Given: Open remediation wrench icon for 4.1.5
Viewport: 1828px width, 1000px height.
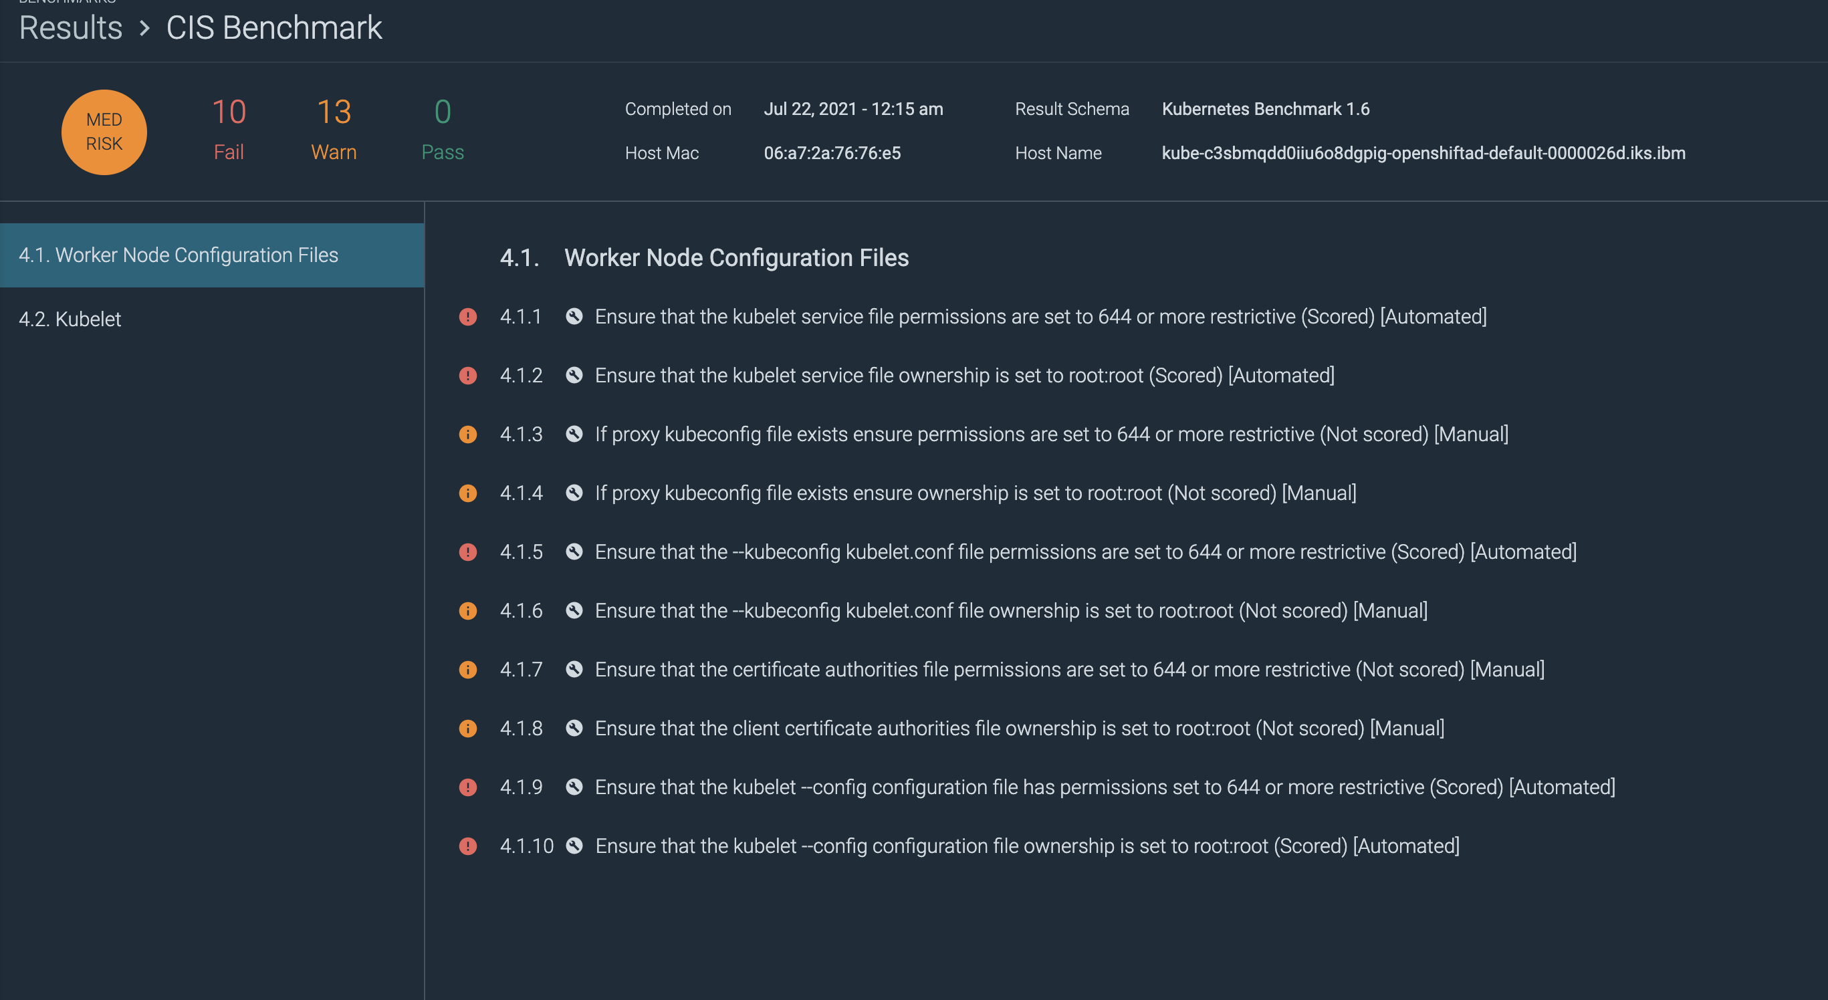Looking at the screenshot, I should [x=574, y=551].
